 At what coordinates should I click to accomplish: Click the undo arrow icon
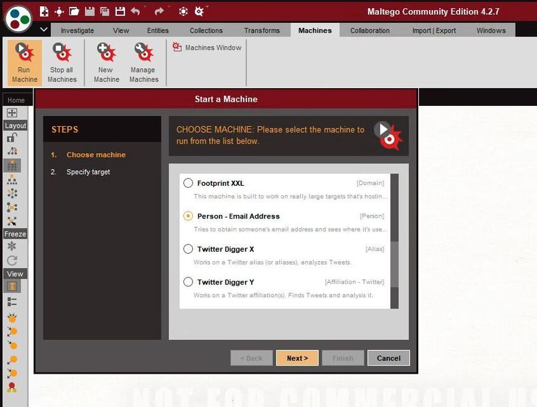coord(136,12)
